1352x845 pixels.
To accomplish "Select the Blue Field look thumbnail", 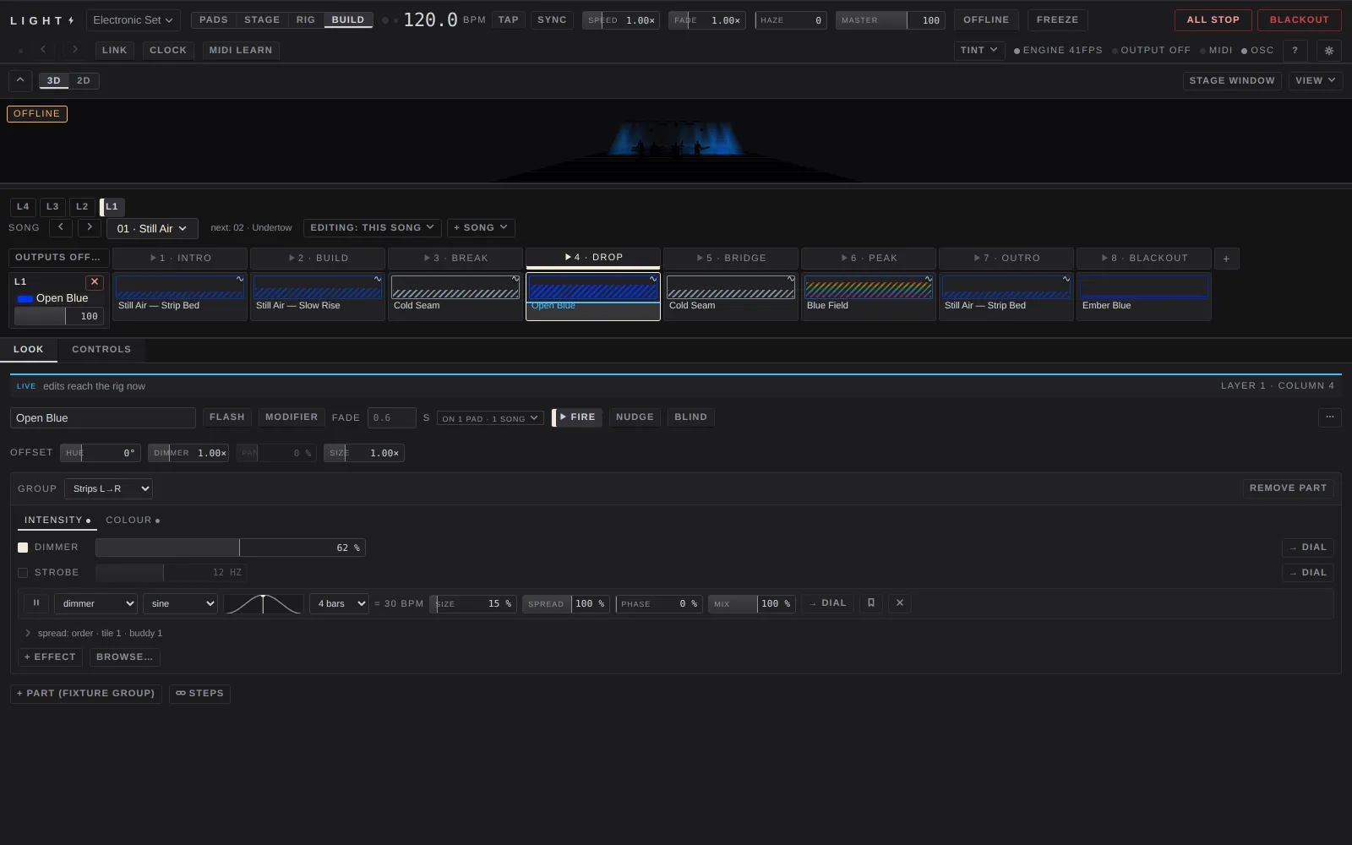I will coord(868,297).
